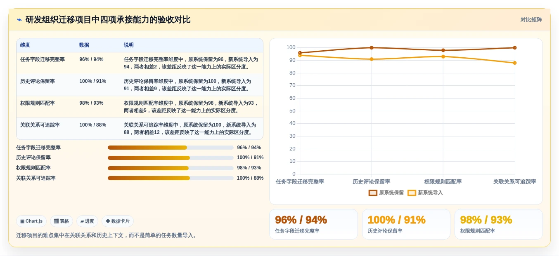Click 原系统保留 point at 历史评论保留率
Image resolution: width=559 pixels, height=256 pixels.
(x=372, y=48)
